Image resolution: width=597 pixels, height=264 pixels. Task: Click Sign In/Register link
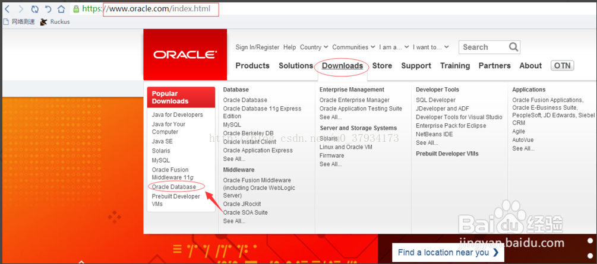(257, 47)
